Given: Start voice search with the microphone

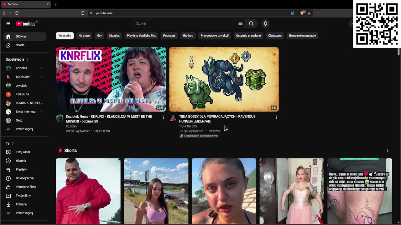Looking at the screenshot, I should pos(265,23).
